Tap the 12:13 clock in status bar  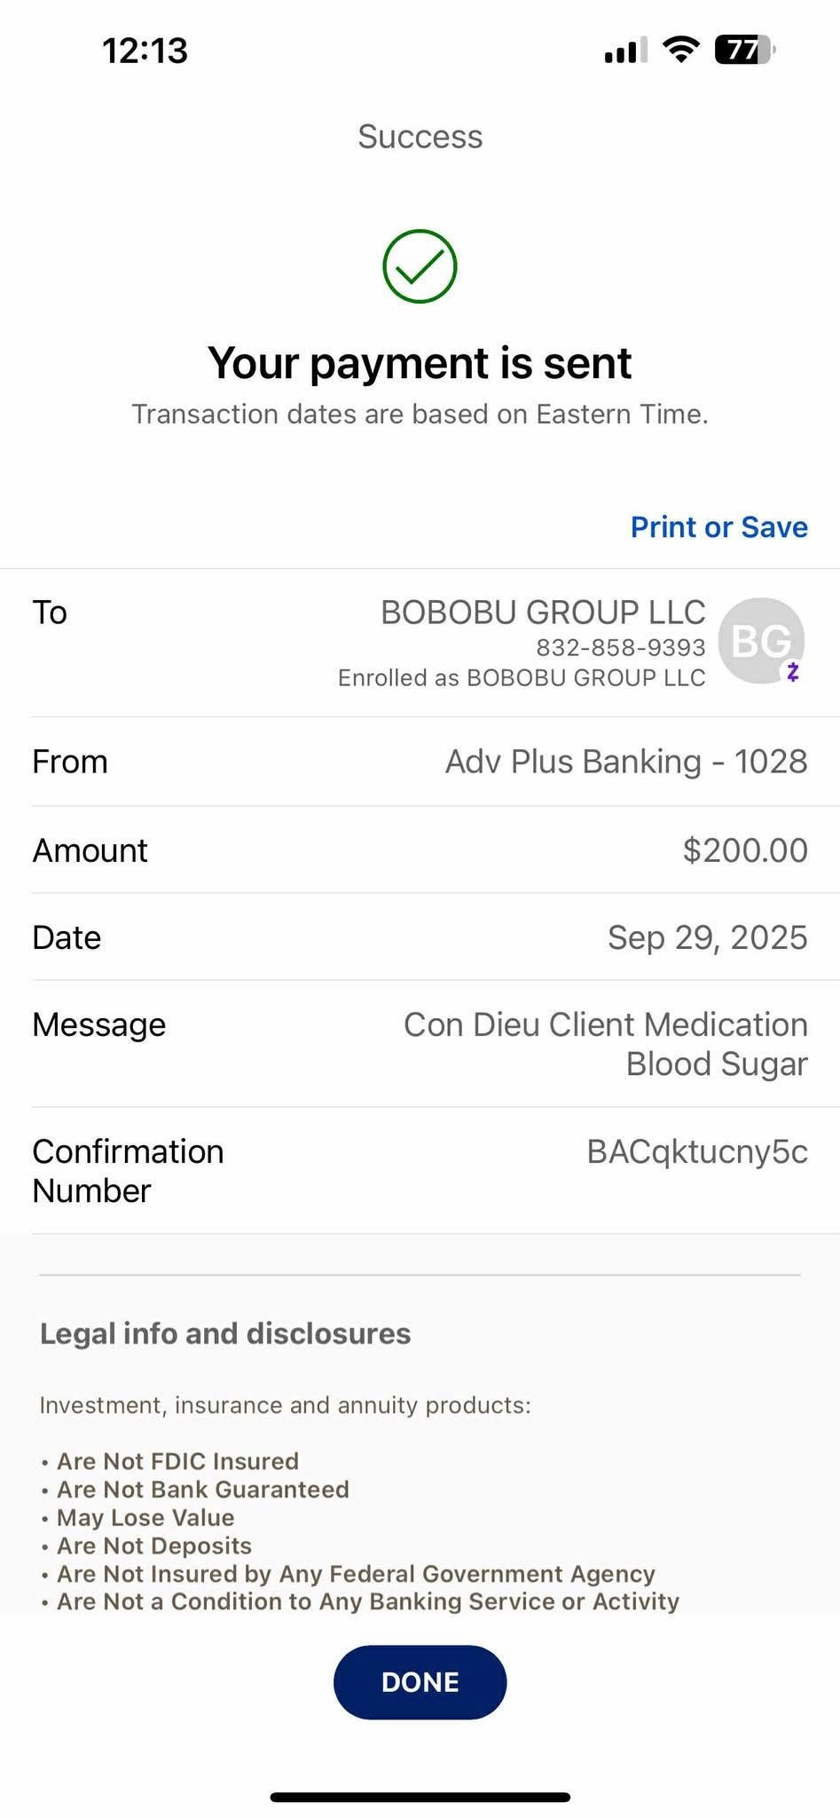(x=145, y=51)
